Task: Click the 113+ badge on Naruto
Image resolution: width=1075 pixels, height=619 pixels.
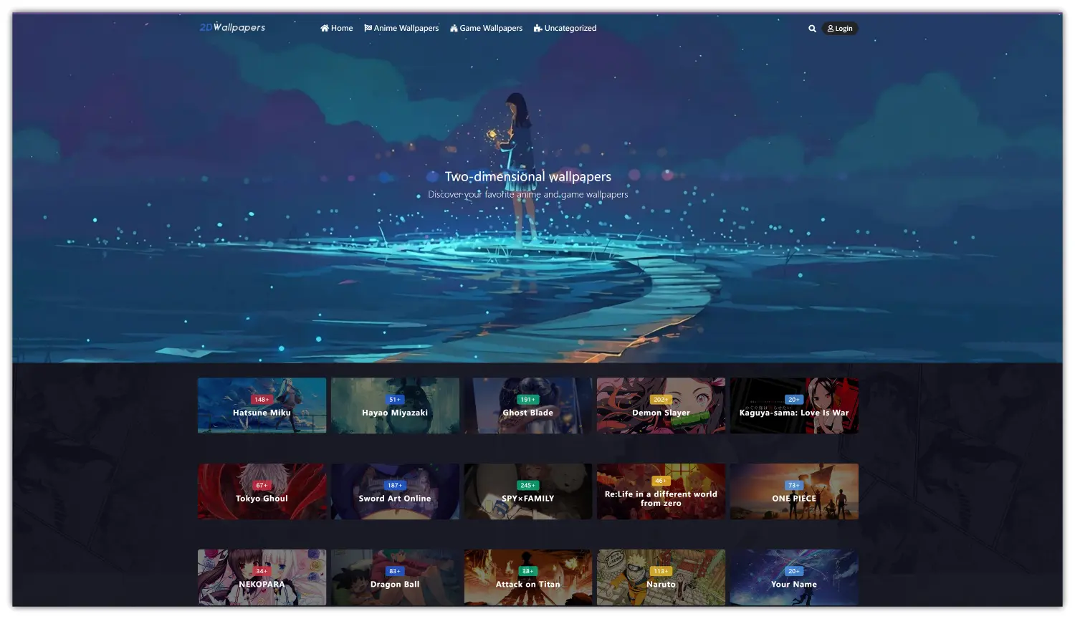Action: point(661,572)
